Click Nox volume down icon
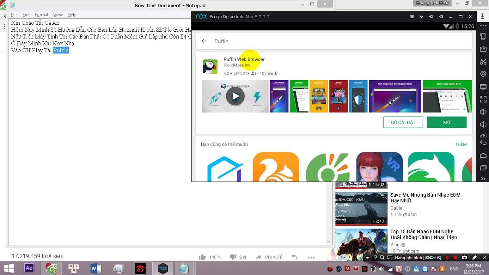The width and height of the screenshot is (489, 275). [483, 124]
